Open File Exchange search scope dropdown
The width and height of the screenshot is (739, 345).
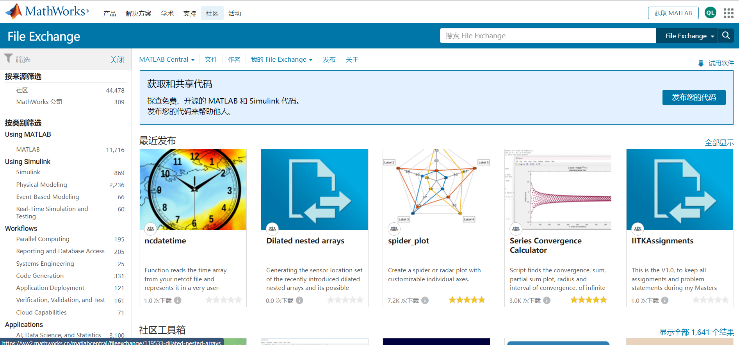[689, 36]
